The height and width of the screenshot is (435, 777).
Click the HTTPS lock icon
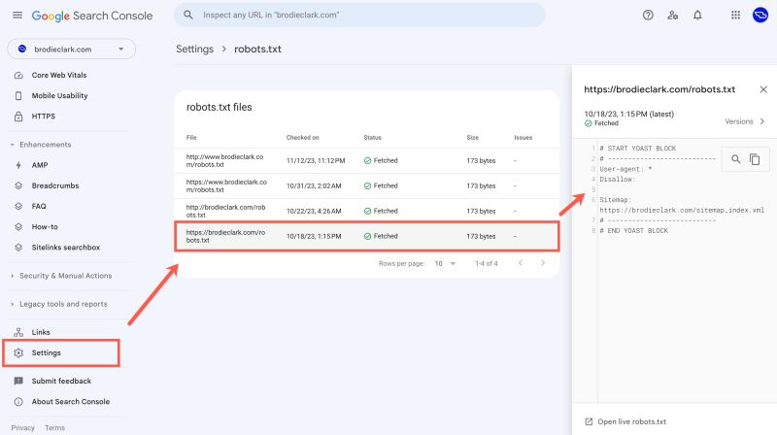tap(18, 117)
